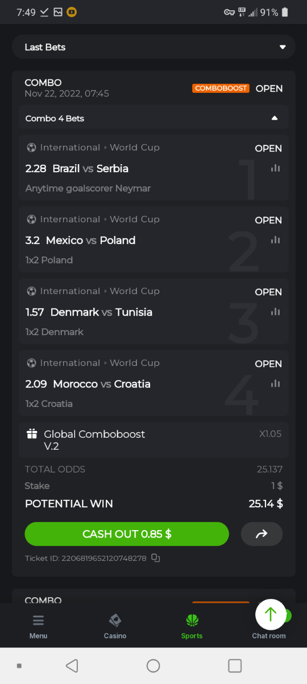
Task: Tap the Android back navigation button
Action: click(72, 665)
